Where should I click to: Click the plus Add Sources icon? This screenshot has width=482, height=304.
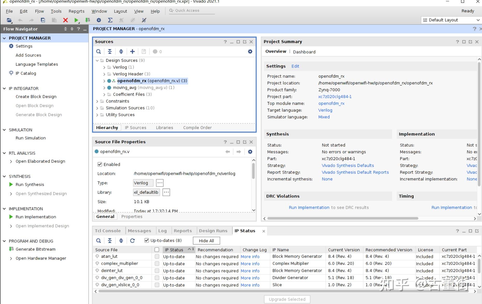click(x=132, y=51)
